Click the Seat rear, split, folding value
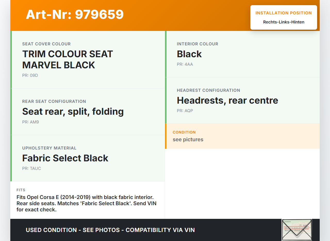The height and width of the screenshot is (241, 330). tap(73, 112)
